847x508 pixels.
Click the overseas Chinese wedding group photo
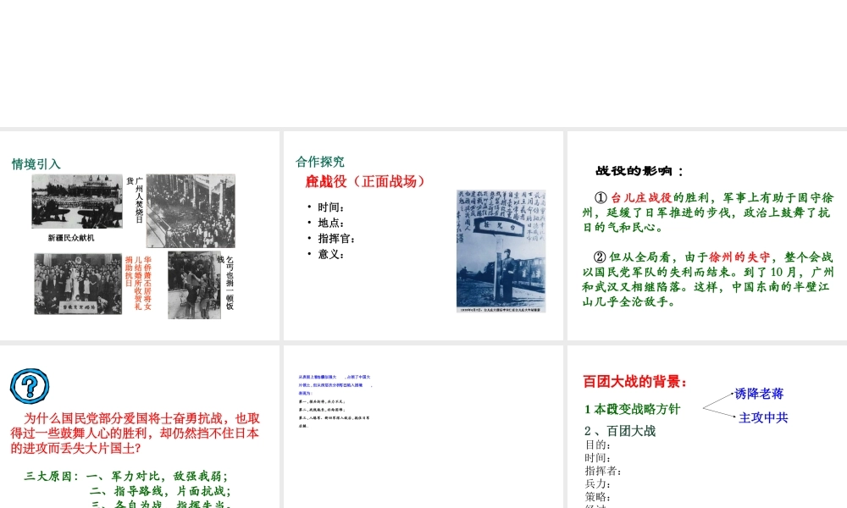(78, 284)
